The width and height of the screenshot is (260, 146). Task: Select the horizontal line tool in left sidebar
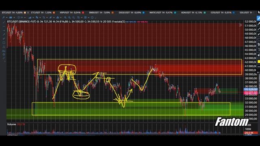[4, 26]
